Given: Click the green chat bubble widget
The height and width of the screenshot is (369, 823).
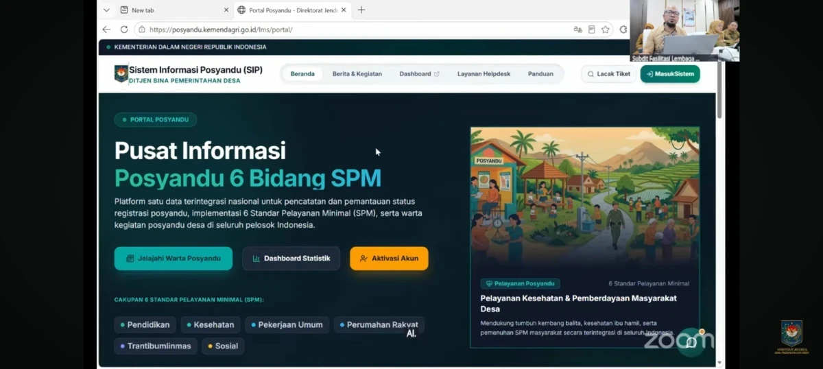Looking at the screenshot, I should point(691,342).
